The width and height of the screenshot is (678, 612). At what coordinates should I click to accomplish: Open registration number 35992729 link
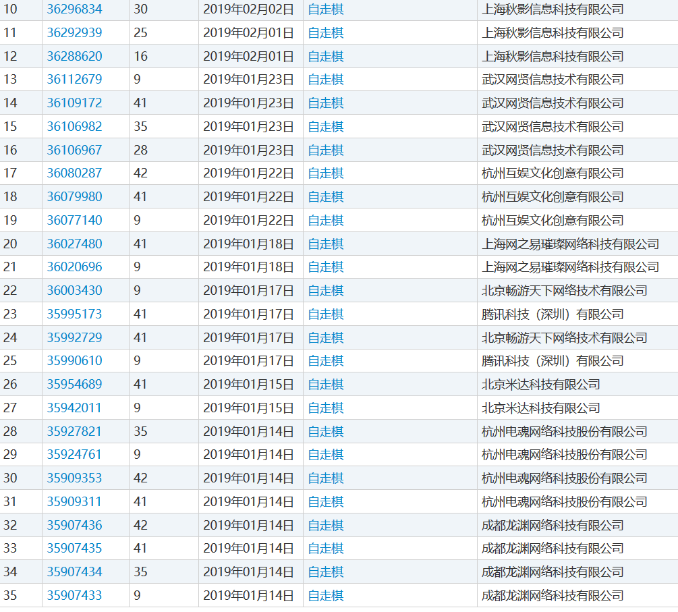(74, 337)
